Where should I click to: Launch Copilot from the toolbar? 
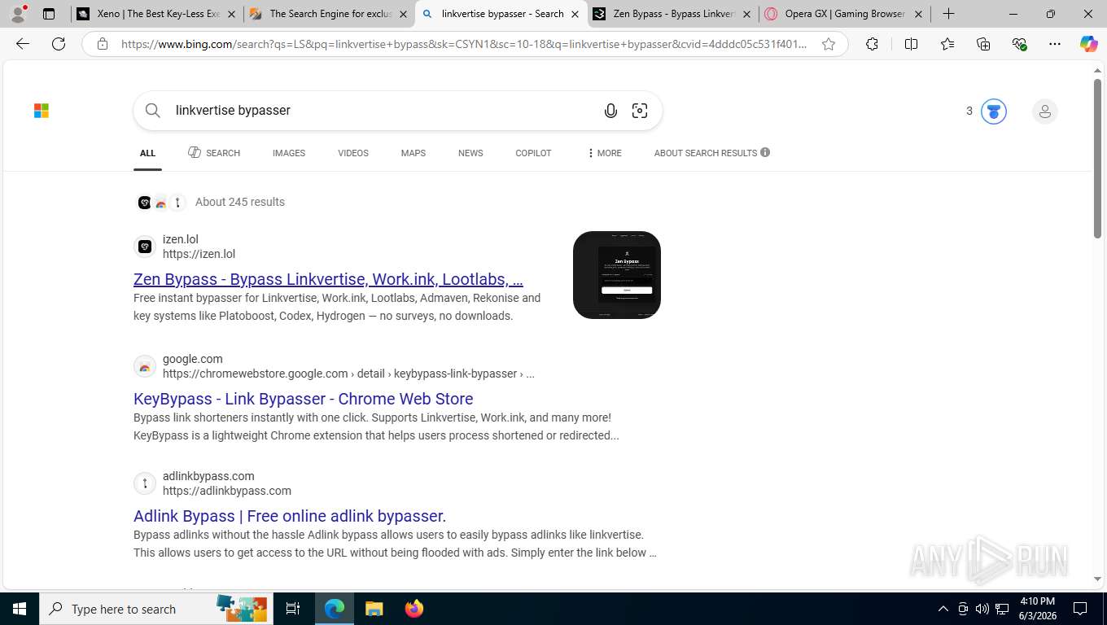[1089, 44]
